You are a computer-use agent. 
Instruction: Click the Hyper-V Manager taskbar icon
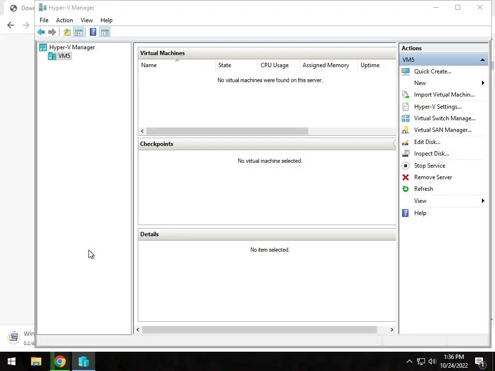pos(83,361)
